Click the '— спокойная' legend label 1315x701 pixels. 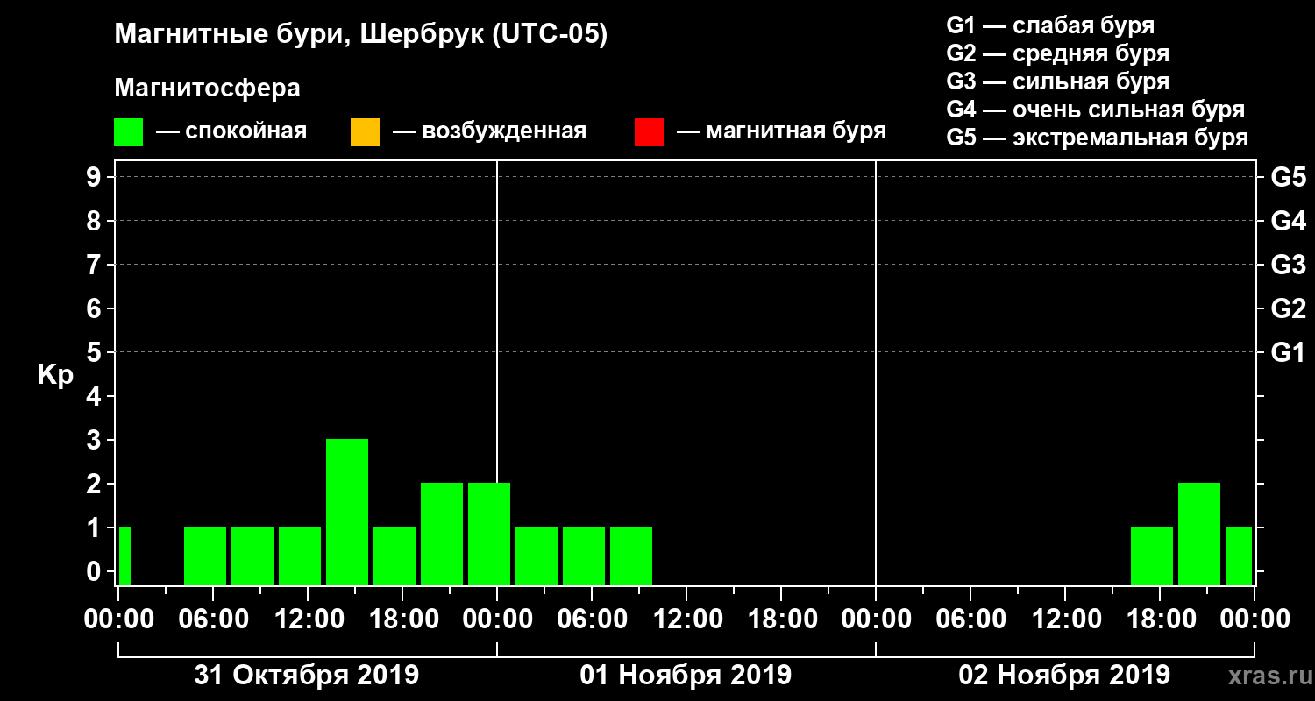click(x=231, y=132)
